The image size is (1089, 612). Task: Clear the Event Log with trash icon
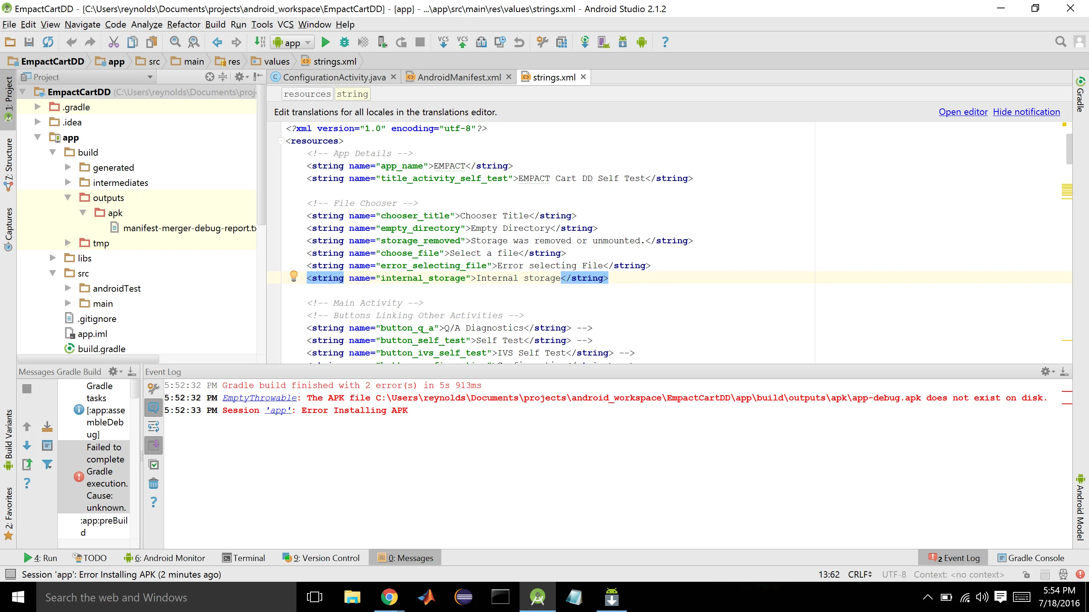154,483
